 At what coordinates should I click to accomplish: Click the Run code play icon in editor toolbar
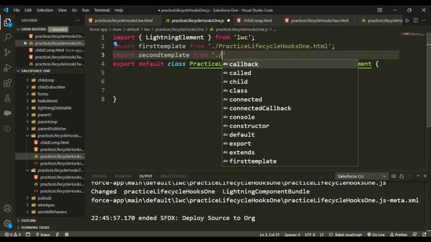(407, 21)
